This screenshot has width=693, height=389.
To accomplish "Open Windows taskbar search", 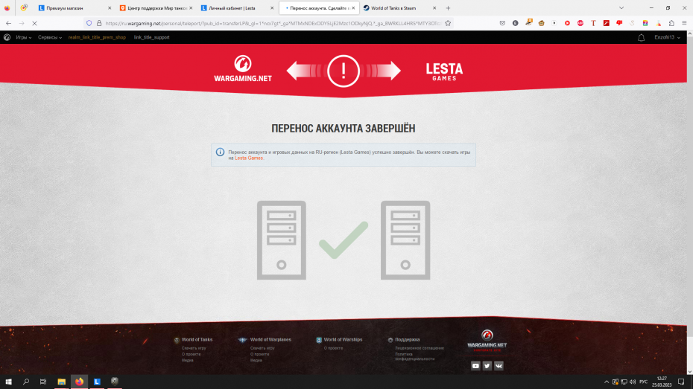I will 25,382.
